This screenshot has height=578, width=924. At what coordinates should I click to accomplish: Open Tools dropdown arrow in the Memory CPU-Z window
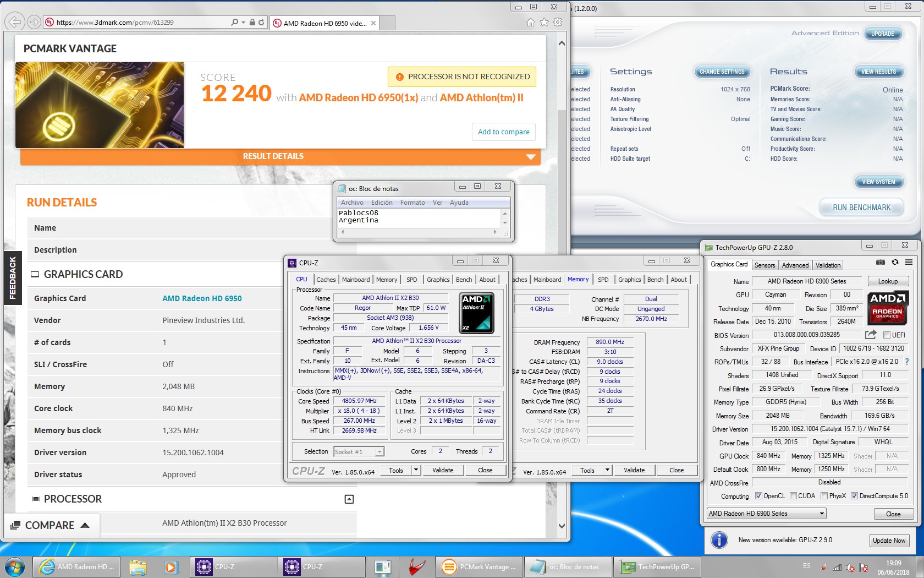point(608,470)
